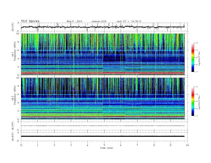
Task: Click the '-5' tick on ch.4(V) axis
Action: (x=18, y=141)
